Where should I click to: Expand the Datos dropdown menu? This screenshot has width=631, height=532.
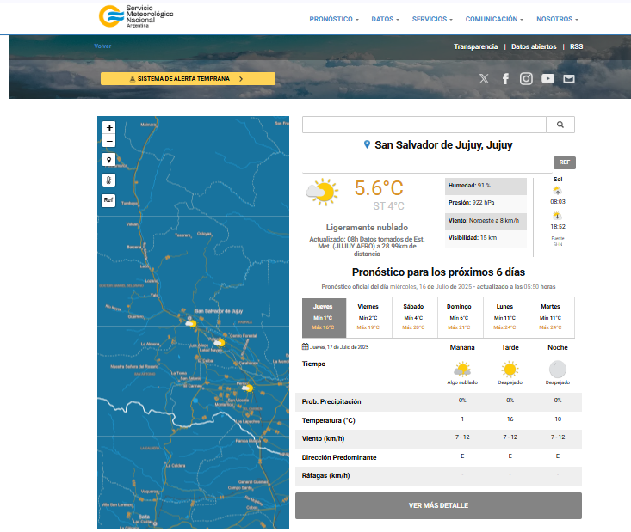(386, 19)
